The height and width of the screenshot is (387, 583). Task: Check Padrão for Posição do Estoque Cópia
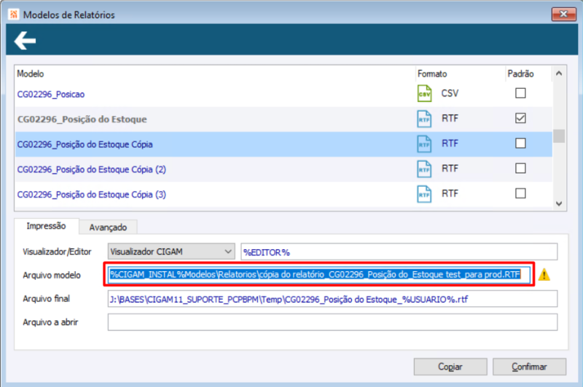(520, 143)
